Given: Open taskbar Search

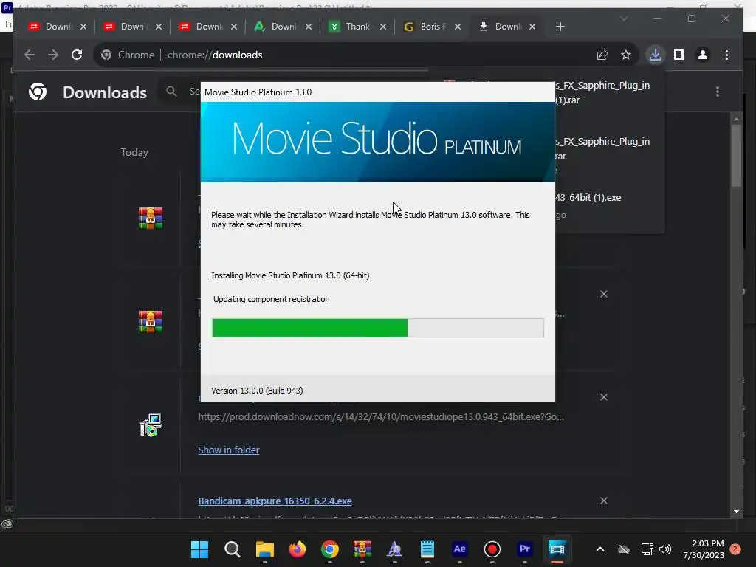Looking at the screenshot, I should 233,549.
